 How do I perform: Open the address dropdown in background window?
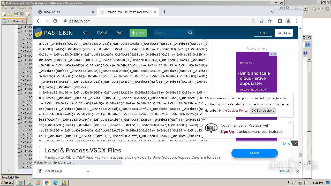pyautogui.click(x=305, y=9)
